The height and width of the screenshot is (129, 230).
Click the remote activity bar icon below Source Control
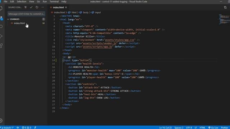(x=1, y=27)
